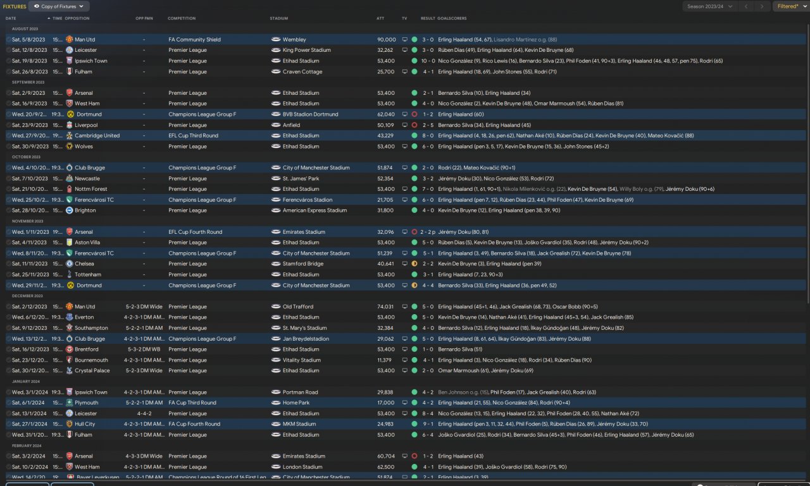Click the draw indicator in the Chelsea row
This screenshot has height=486, width=810.
414,264
